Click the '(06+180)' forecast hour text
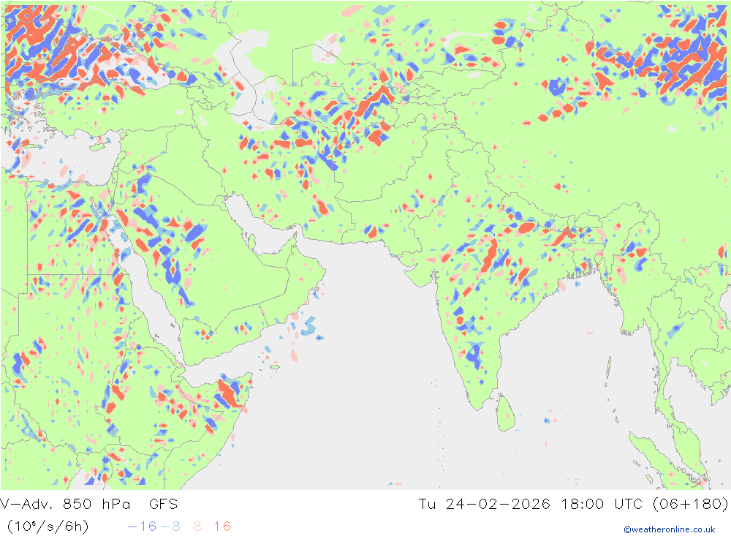The image size is (731, 536). [x=690, y=505]
